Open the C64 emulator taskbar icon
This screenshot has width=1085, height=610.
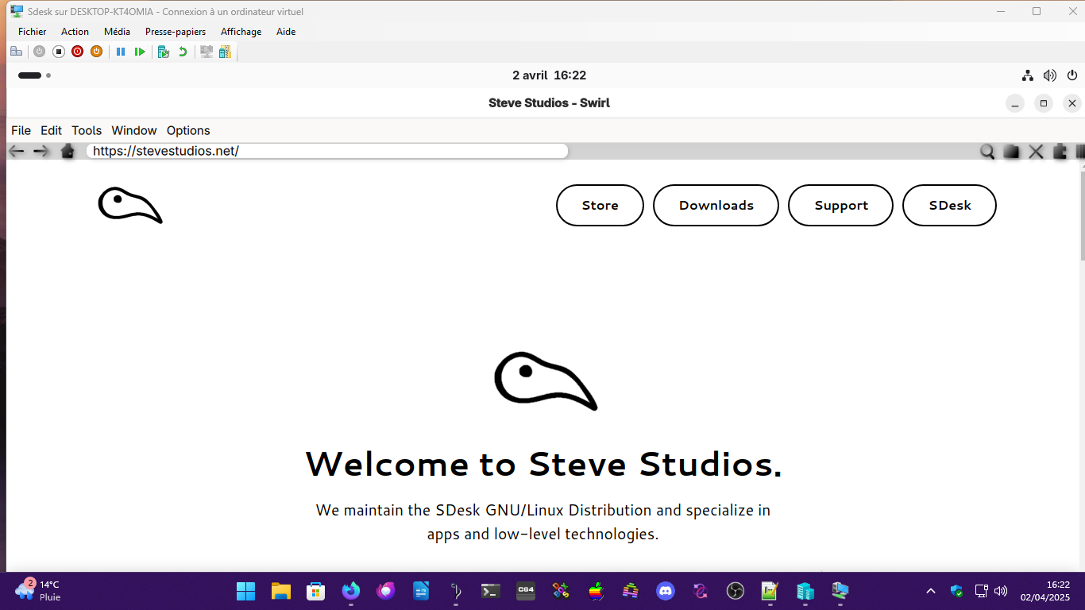[526, 591]
